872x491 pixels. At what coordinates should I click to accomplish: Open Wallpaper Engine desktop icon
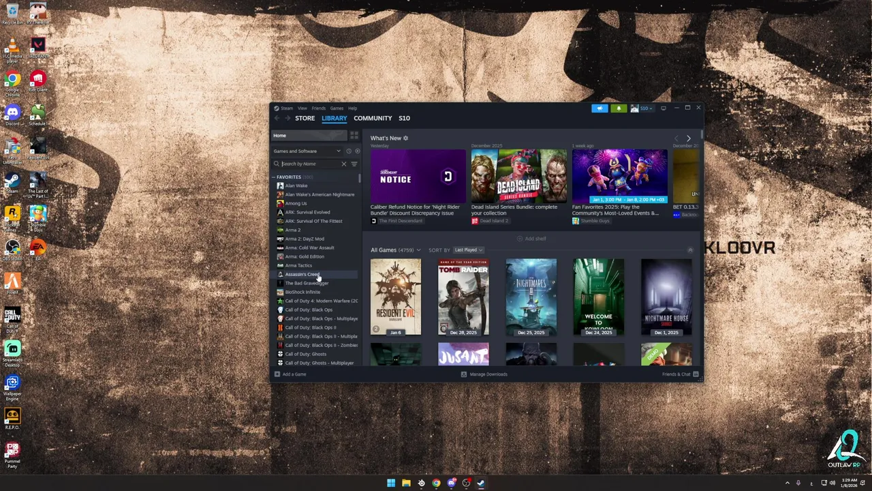[x=12, y=387]
